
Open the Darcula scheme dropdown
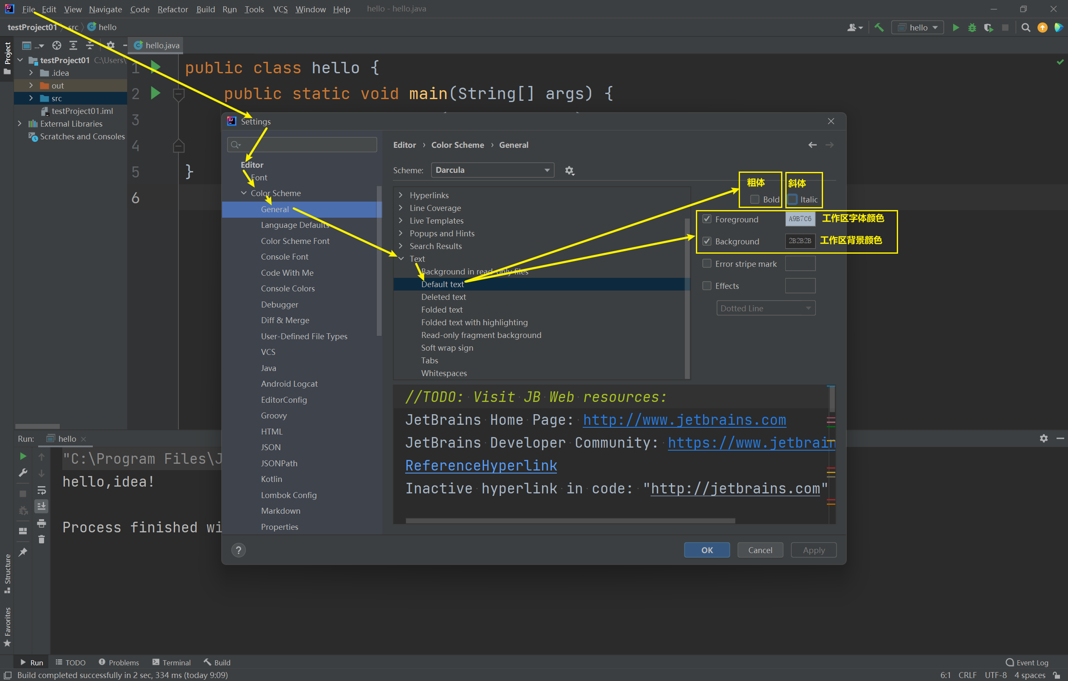point(492,170)
